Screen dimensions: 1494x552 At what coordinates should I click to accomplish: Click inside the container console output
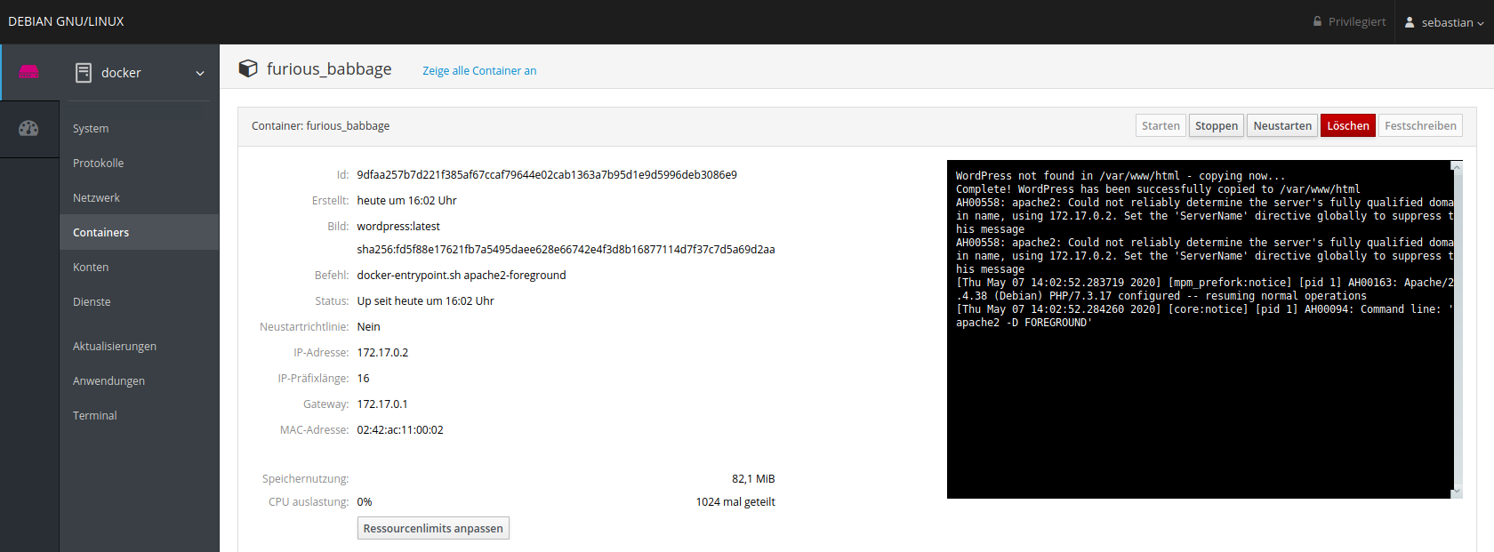tap(1200, 329)
